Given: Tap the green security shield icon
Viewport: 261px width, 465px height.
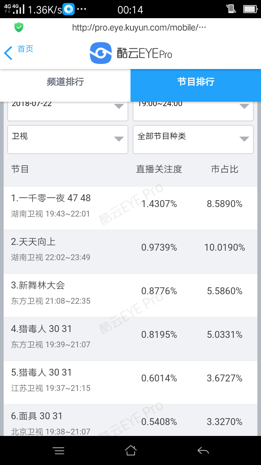Looking at the screenshot, I should coord(19,28).
